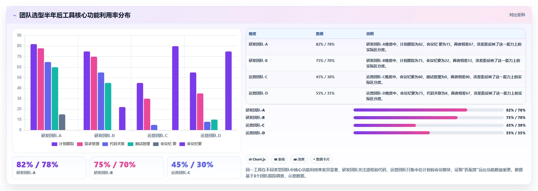This screenshot has height=191, width=538.
Task: Click the tallest purple bar of 研发团队-A
Action: (34, 87)
